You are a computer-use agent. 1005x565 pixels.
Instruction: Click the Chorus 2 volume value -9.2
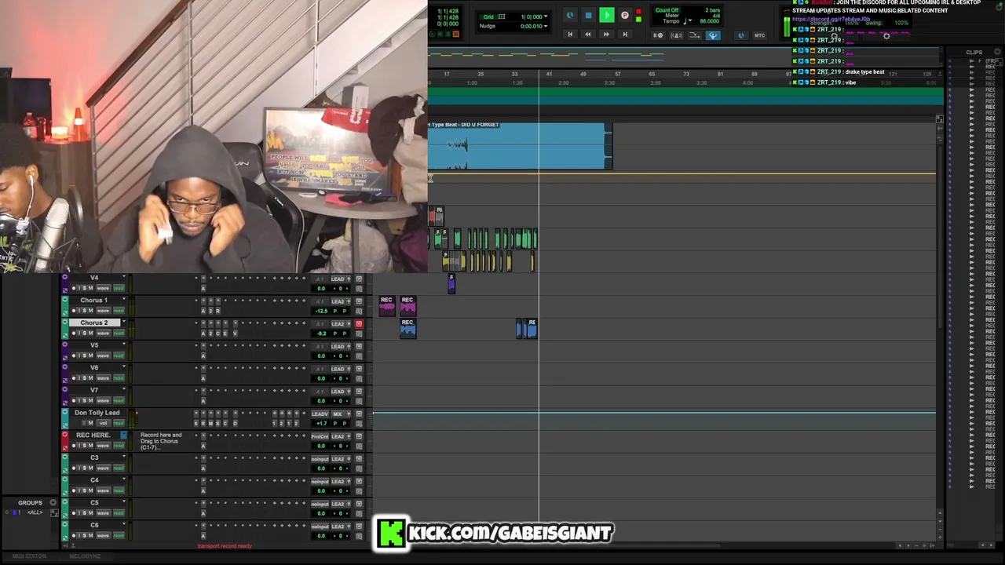(x=321, y=334)
